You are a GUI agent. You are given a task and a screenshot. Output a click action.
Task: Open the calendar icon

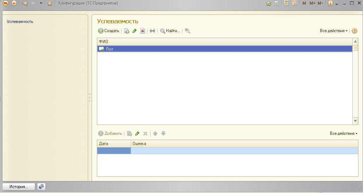point(295,3)
